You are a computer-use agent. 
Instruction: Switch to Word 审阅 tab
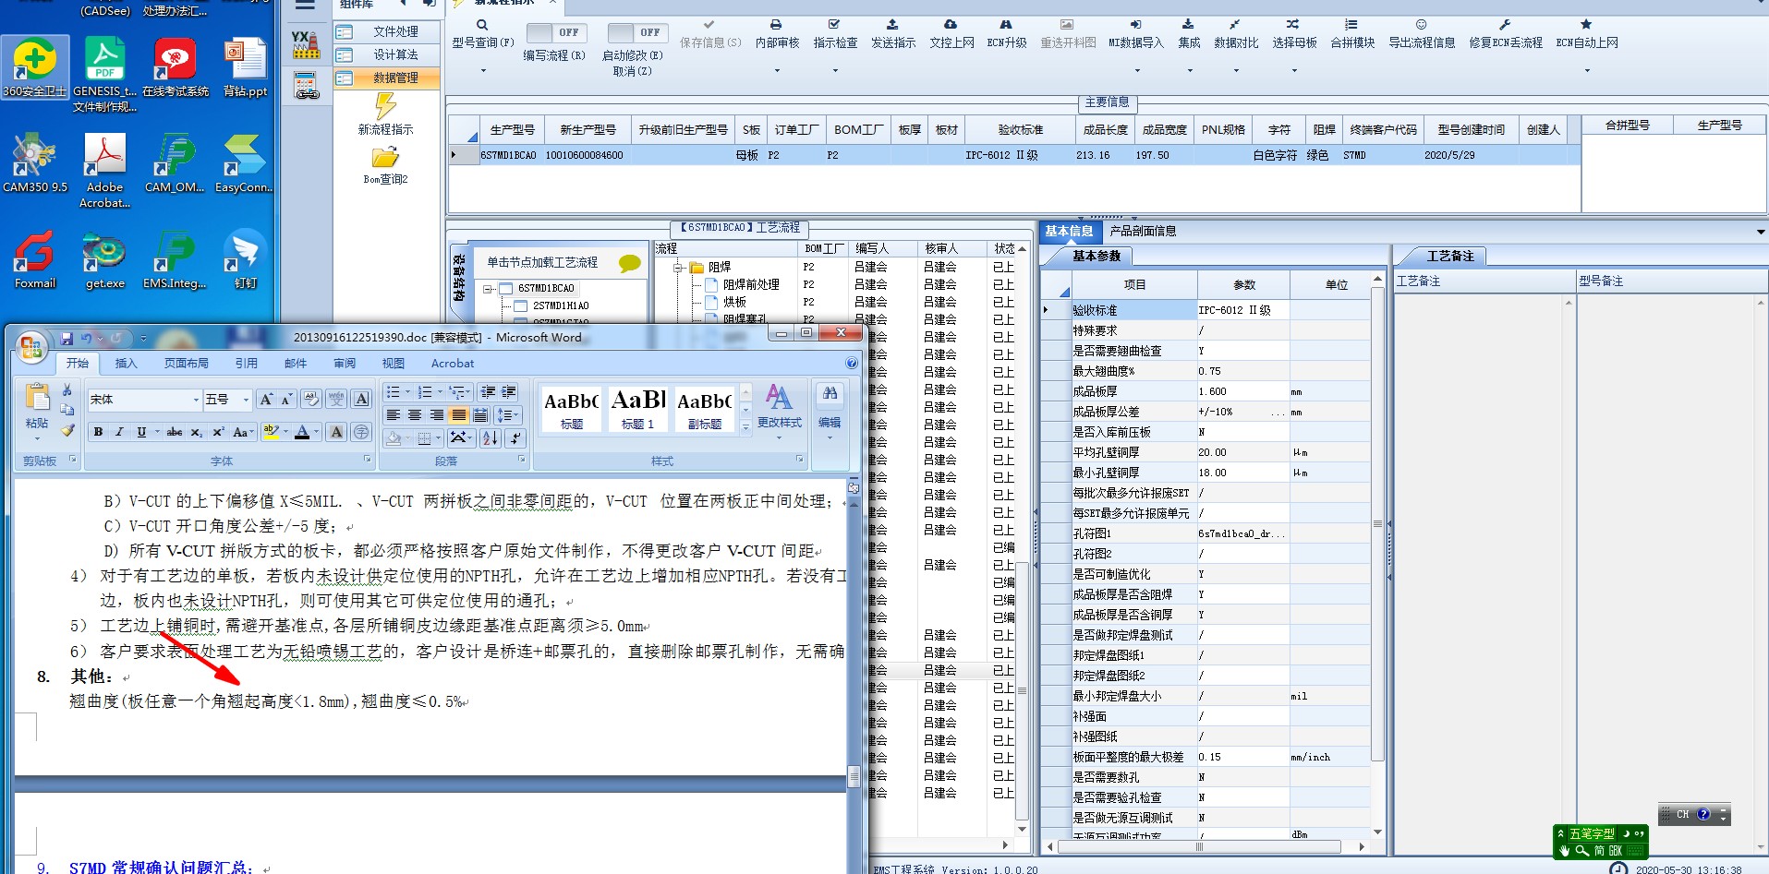345,364
